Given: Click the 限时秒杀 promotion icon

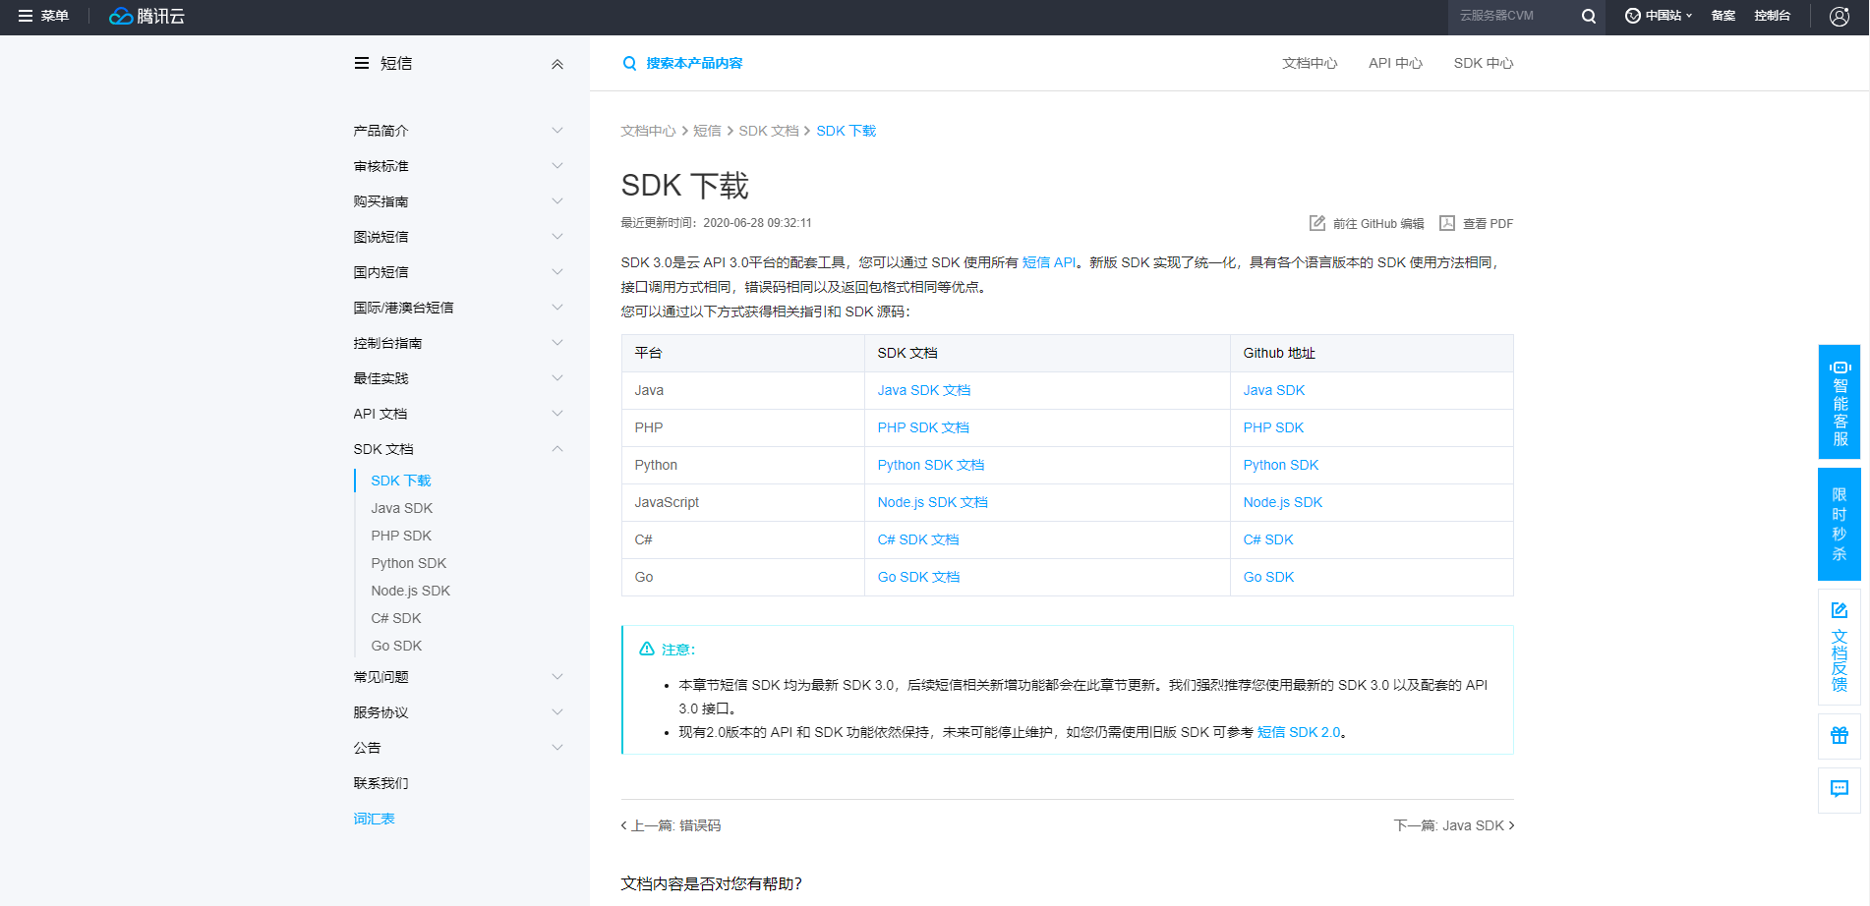Looking at the screenshot, I should (1839, 524).
